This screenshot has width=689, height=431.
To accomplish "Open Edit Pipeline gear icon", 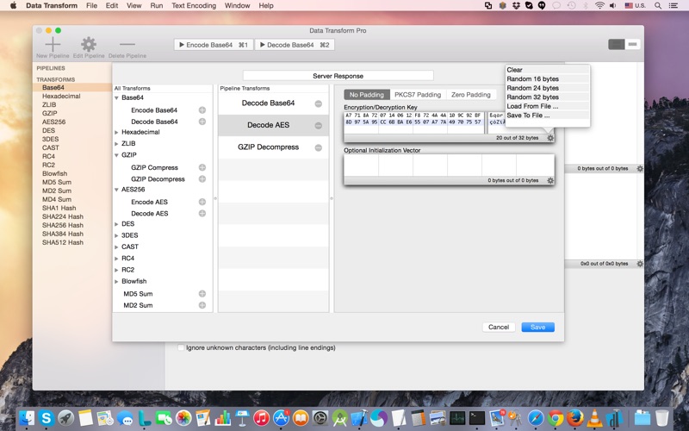I will click(89, 45).
